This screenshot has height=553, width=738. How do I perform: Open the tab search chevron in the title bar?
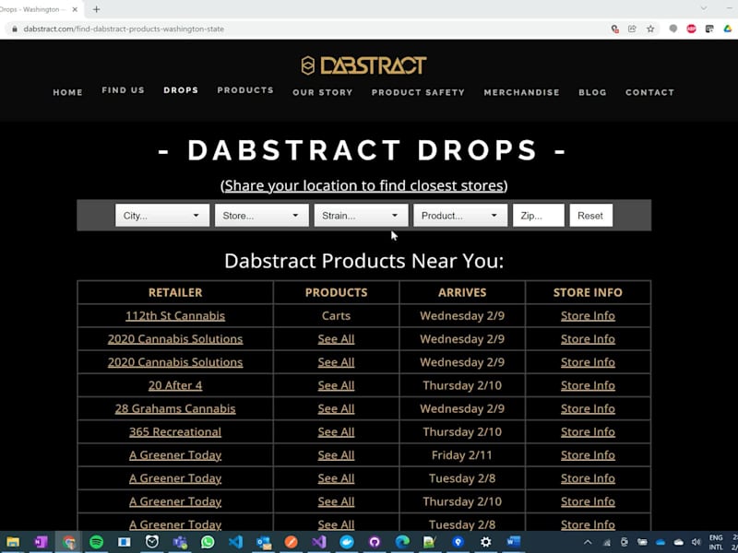703,8
